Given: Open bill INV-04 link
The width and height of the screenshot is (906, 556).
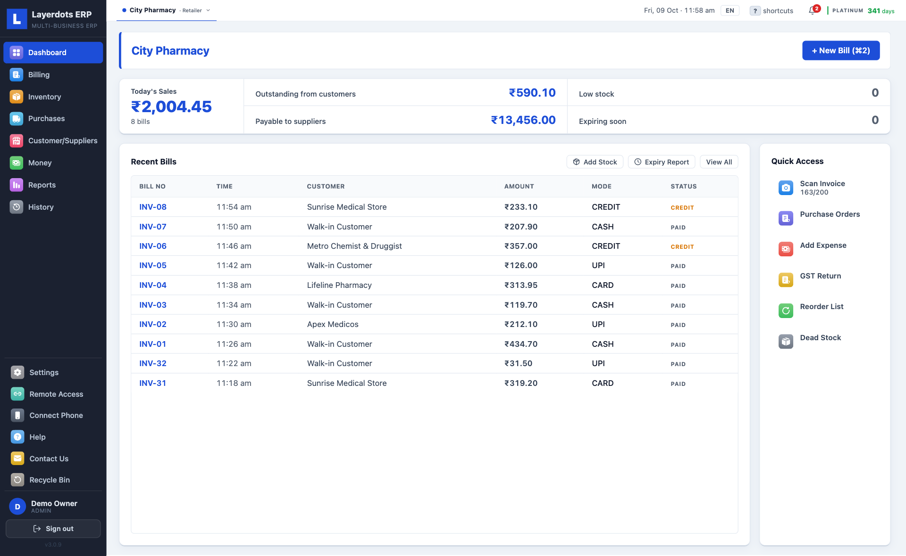Looking at the screenshot, I should 153,285.
